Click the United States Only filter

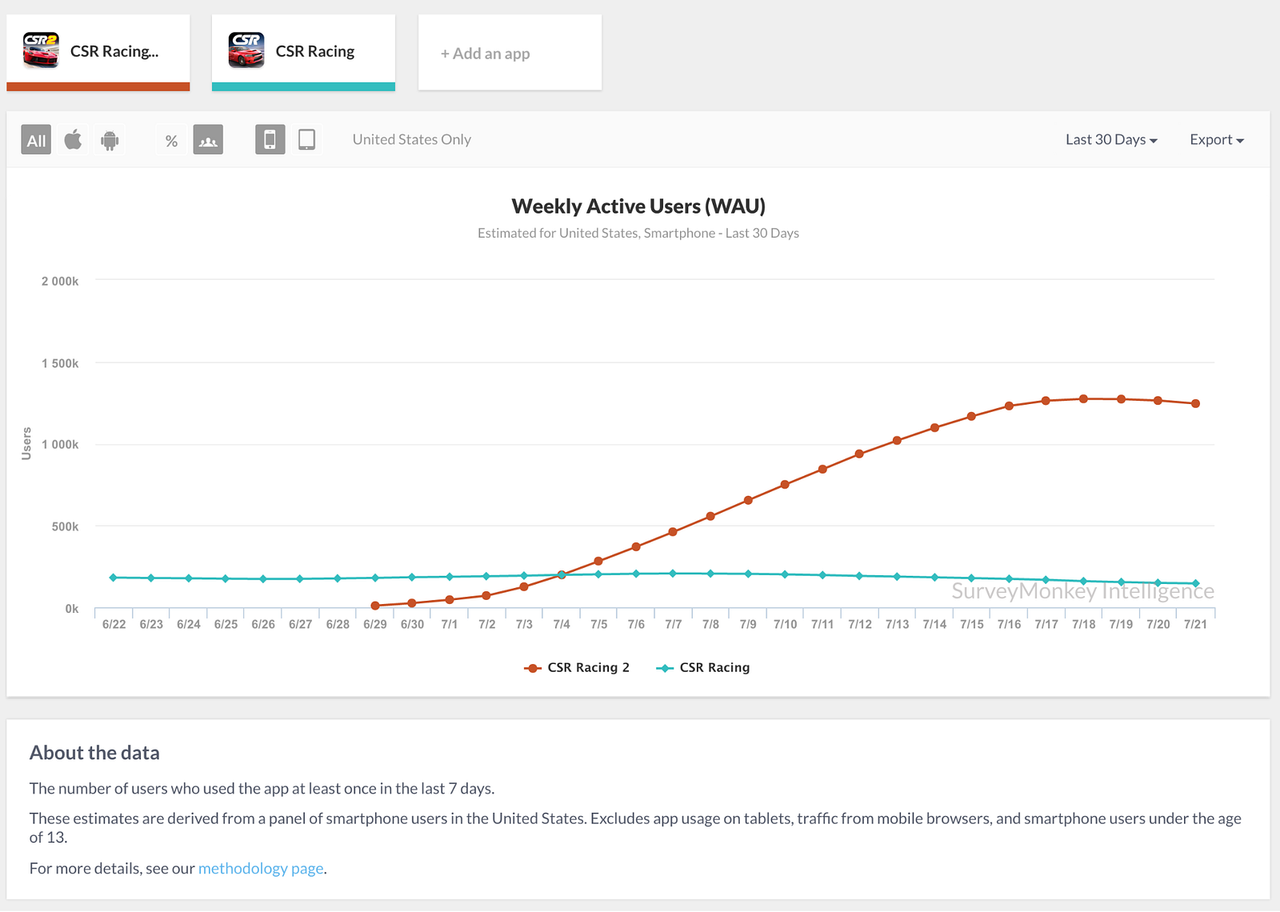[x=412, y=140]
